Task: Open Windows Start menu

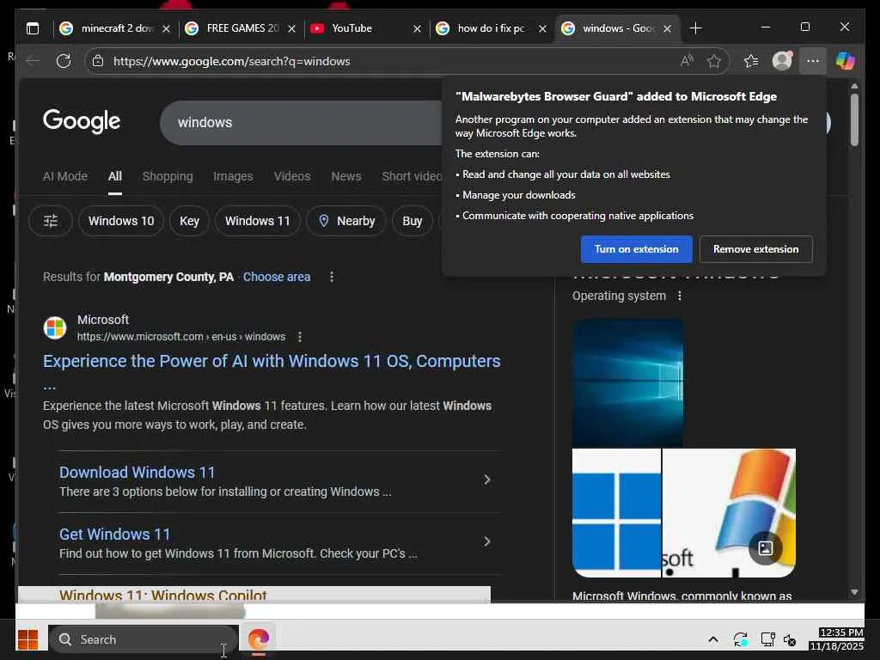Action: coord(27,639)
